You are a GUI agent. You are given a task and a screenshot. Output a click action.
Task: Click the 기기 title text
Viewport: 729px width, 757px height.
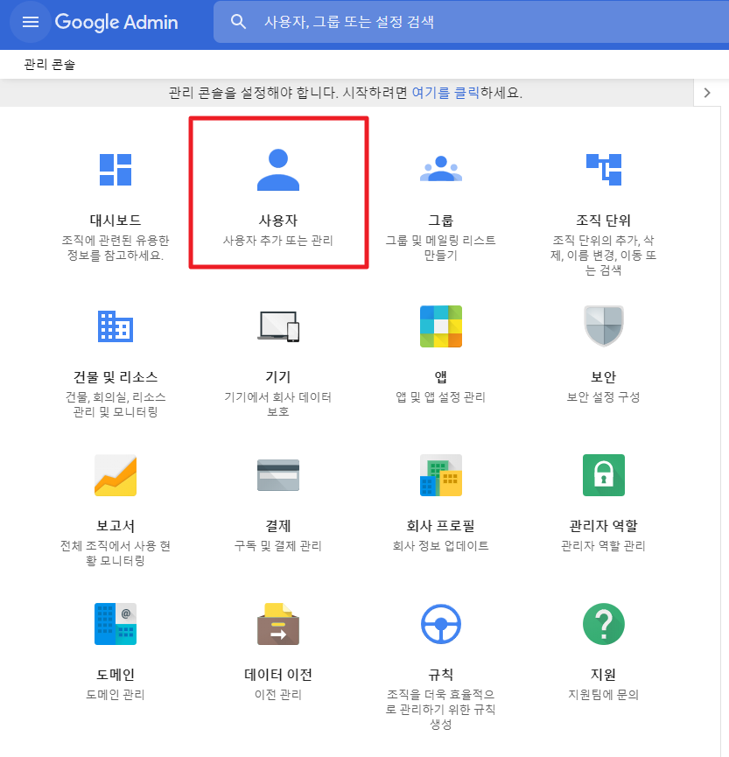point(278,376)
